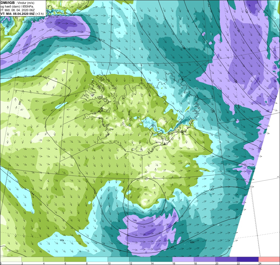Click the '142' contour label southeast of Iceland
The image size is (280, 265).
pyautogui.click(x=211, y=190)
